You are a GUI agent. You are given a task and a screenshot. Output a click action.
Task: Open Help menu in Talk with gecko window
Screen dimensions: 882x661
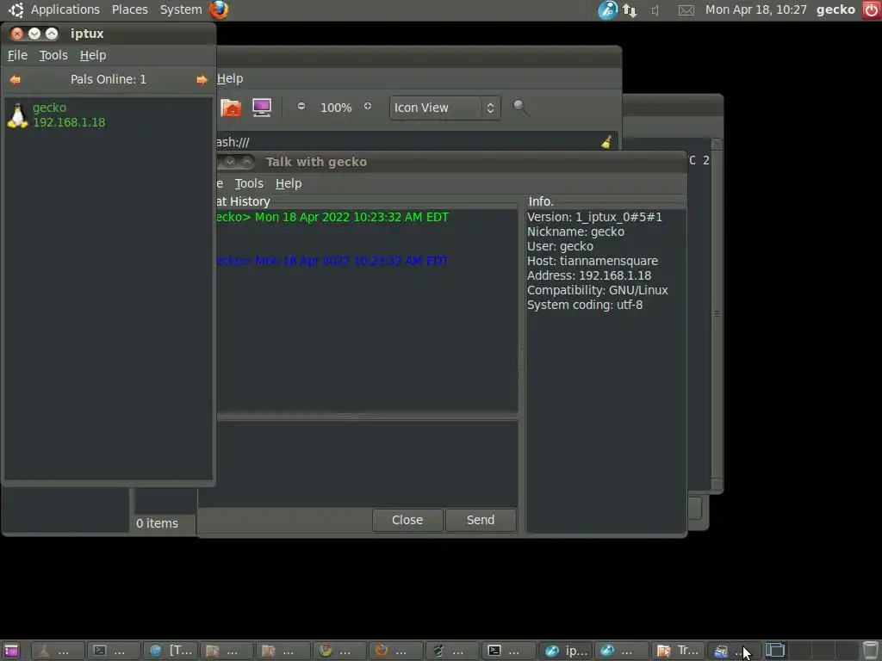pos(289,183)
